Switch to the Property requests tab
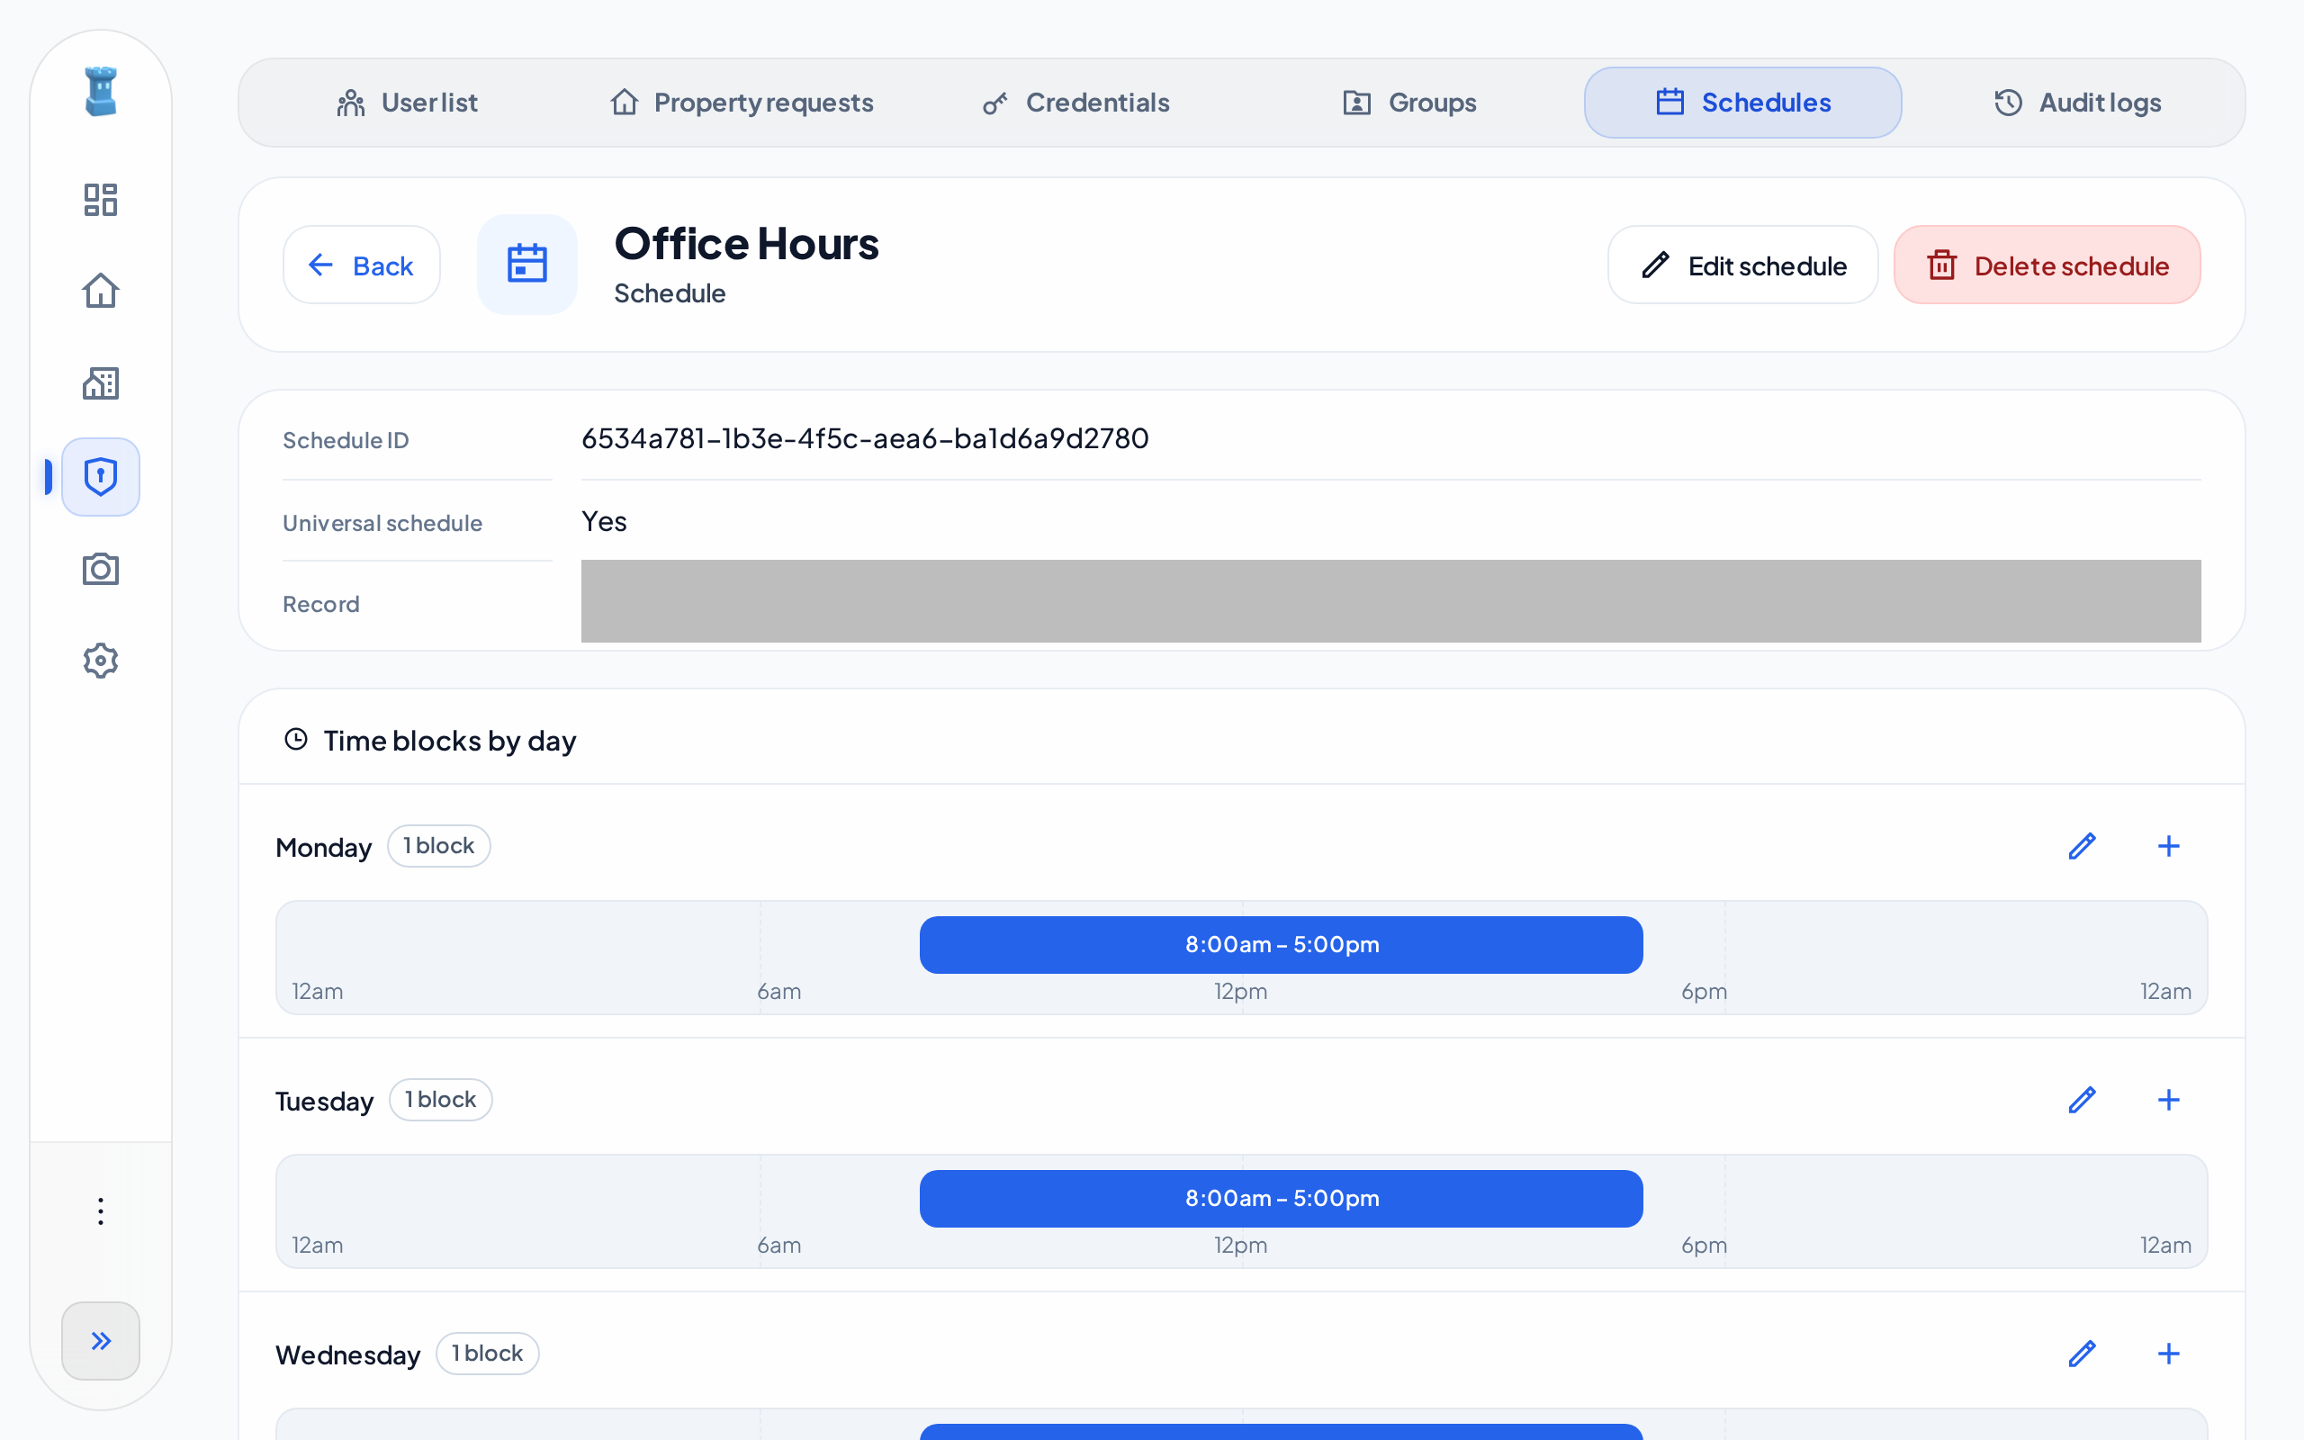 coord(741,103)
